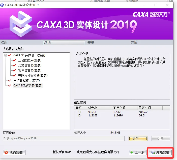This screenshot has width=177, height=160.
Task: Click the install path field D:\Program Files\caxa2019
Action: pyautogui.click(x=64, y=138)
